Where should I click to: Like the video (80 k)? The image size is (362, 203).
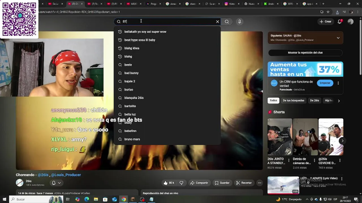point(169,183)
